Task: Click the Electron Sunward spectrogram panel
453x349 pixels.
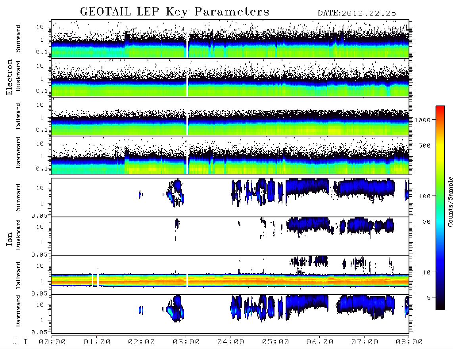Action: (230, 39)
